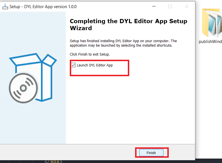The height and width of the screenshot is (163, 222).
Task: Click the "Completing the DYL Editor App Setup Wizard" heading
Action: 128,25
